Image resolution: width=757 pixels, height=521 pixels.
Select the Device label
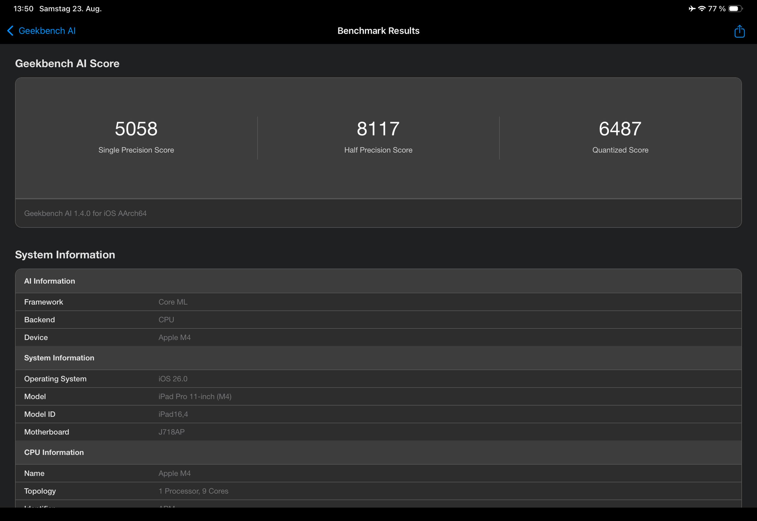36,337
